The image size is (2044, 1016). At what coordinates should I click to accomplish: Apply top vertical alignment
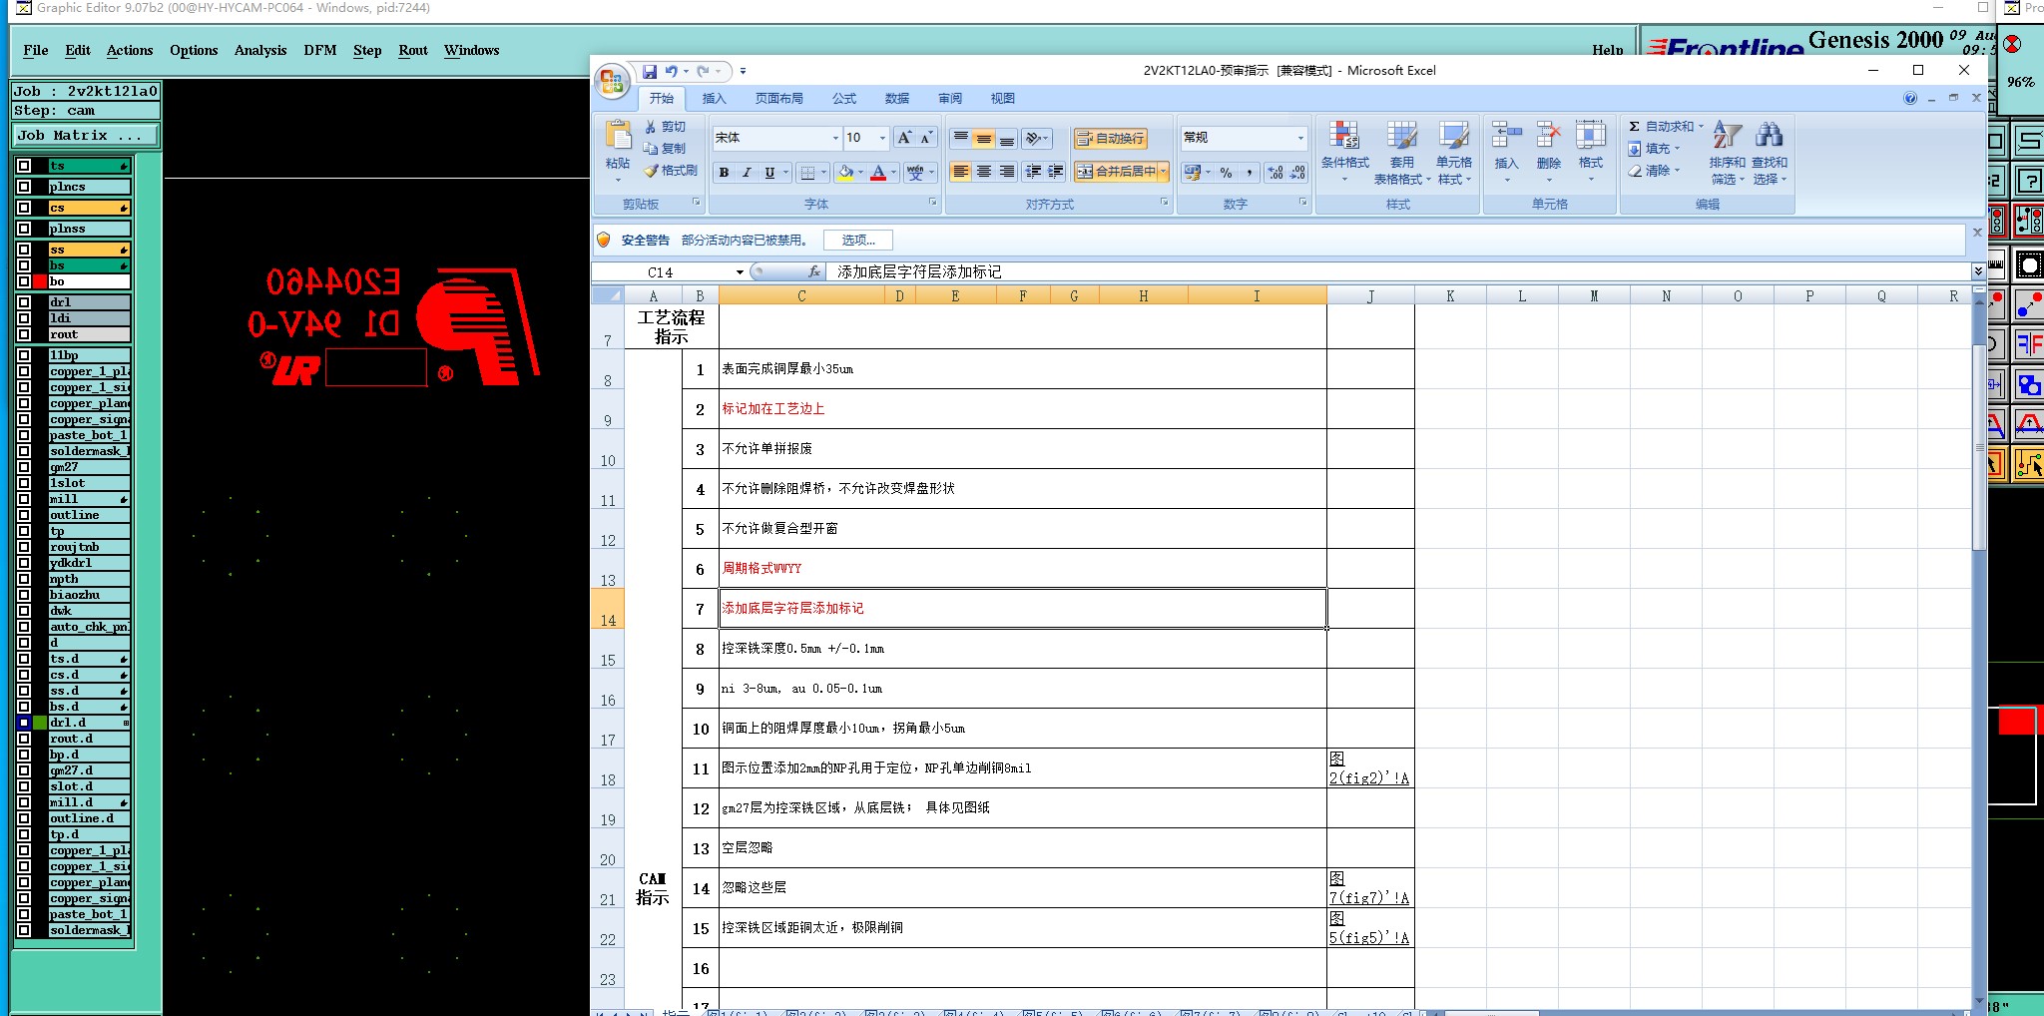pyautogui.click(x=960, y=138)
